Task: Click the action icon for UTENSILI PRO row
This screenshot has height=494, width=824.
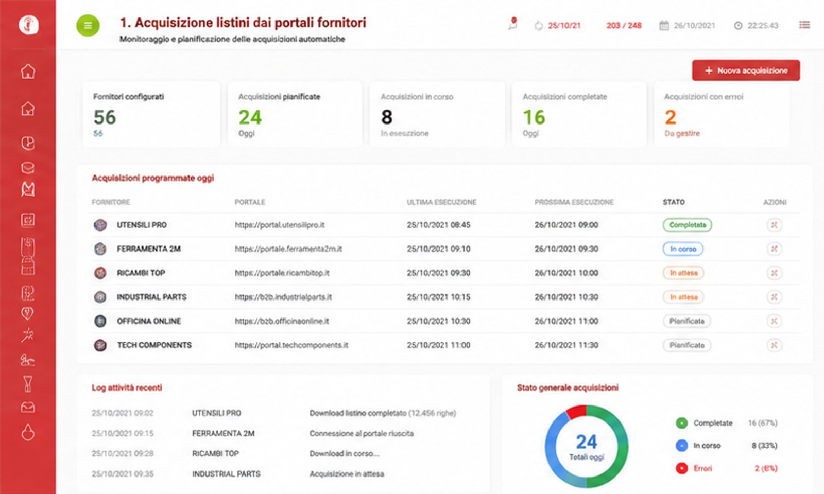Action: pyautogui.click(x=774, y=225)
